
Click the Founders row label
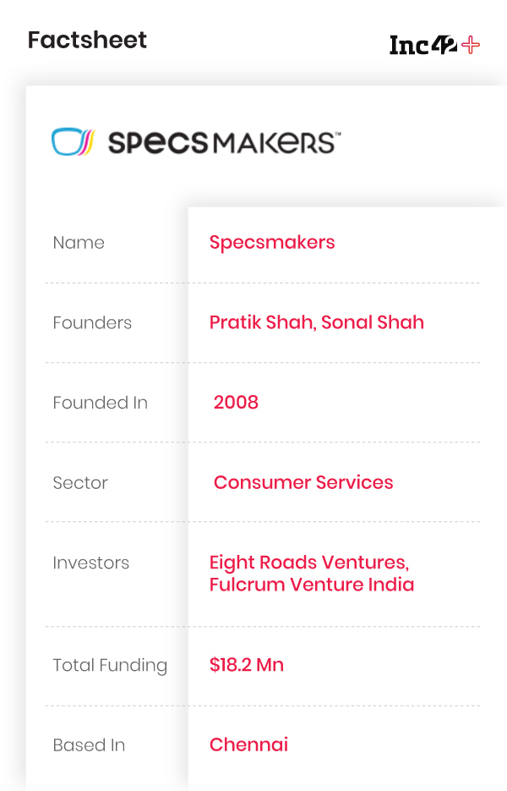click(92, 322)
